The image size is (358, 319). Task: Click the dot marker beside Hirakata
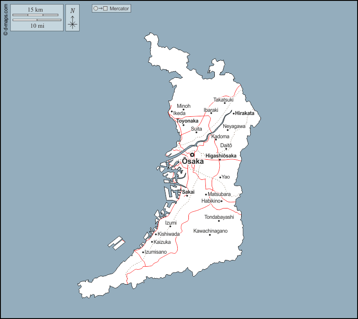233,114
